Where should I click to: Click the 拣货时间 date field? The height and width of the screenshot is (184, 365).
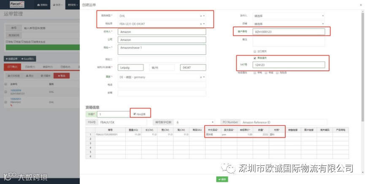point(51,35)
